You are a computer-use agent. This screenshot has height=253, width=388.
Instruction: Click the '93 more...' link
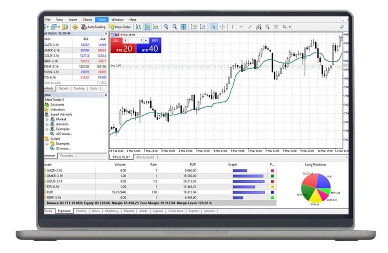point(63,148)
